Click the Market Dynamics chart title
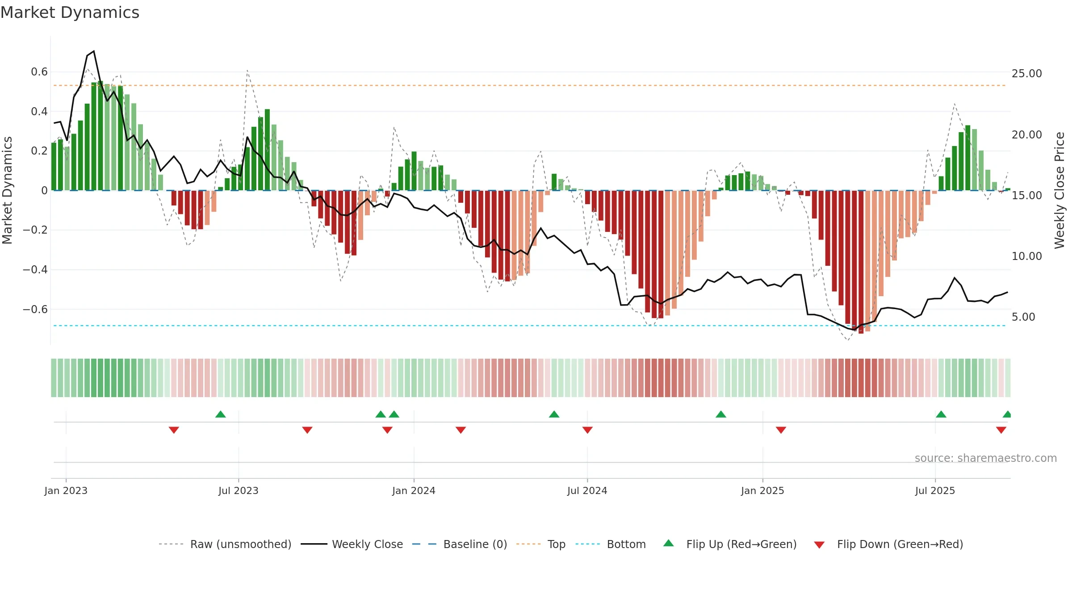This screenshot has width=1072, height=603. pyautogui.click(x=70, y=13)
